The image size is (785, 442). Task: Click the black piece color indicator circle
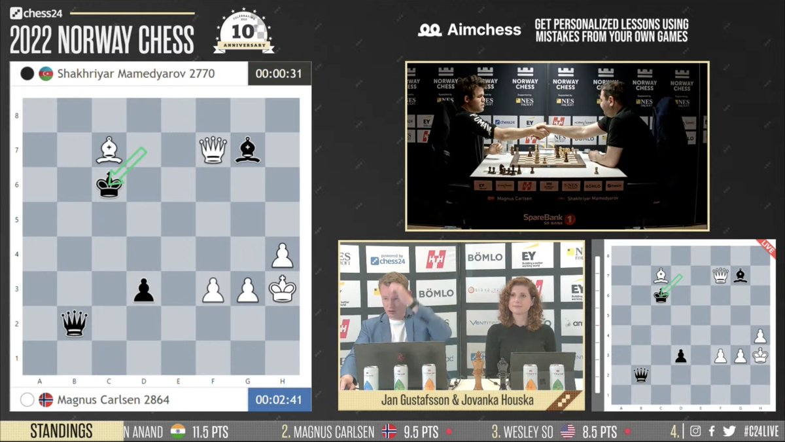27,73
